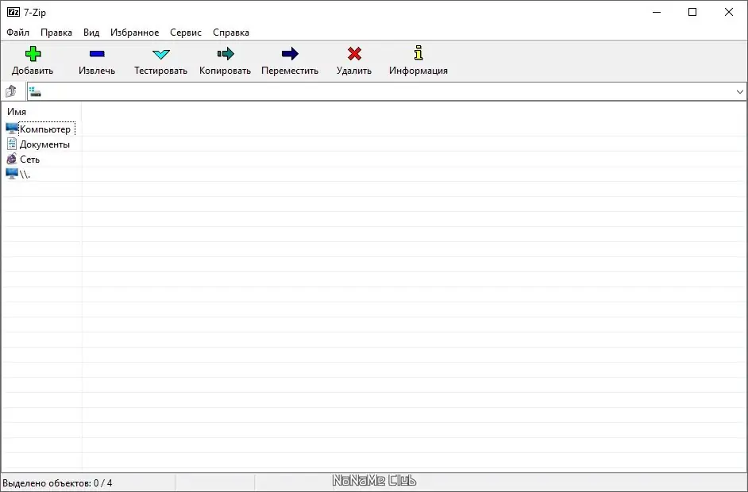
Task: Open the Справка menu
Action: [x=230, y=33]
